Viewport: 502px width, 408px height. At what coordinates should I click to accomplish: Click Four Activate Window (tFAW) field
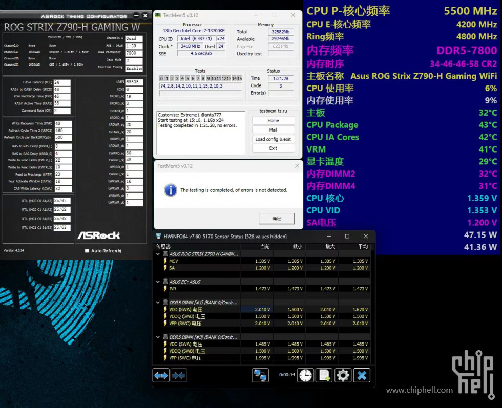pyautogui.click(x=63, y=181)
